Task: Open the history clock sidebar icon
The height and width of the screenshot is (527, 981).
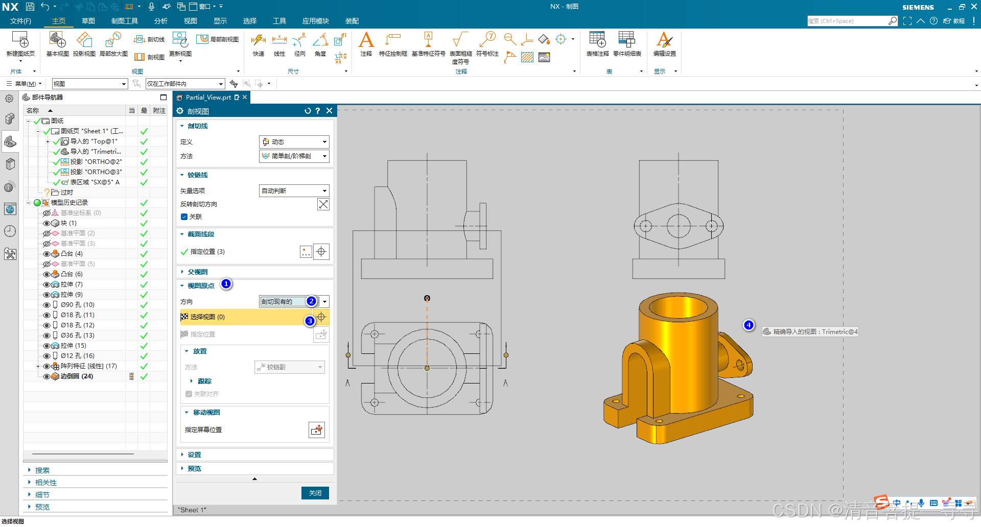Action: click(x=10, y=231)
